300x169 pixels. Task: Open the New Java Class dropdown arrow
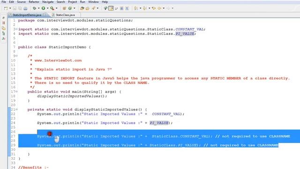75,8
